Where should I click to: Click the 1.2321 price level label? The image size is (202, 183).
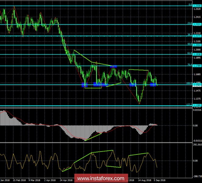(x=197, y=25)
